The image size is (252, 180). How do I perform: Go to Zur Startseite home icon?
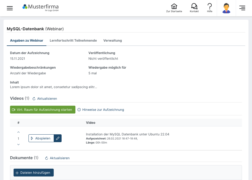coord(174,8)
